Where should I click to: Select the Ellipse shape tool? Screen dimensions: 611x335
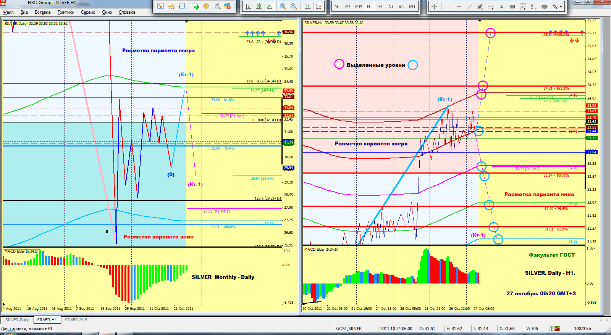545,6
